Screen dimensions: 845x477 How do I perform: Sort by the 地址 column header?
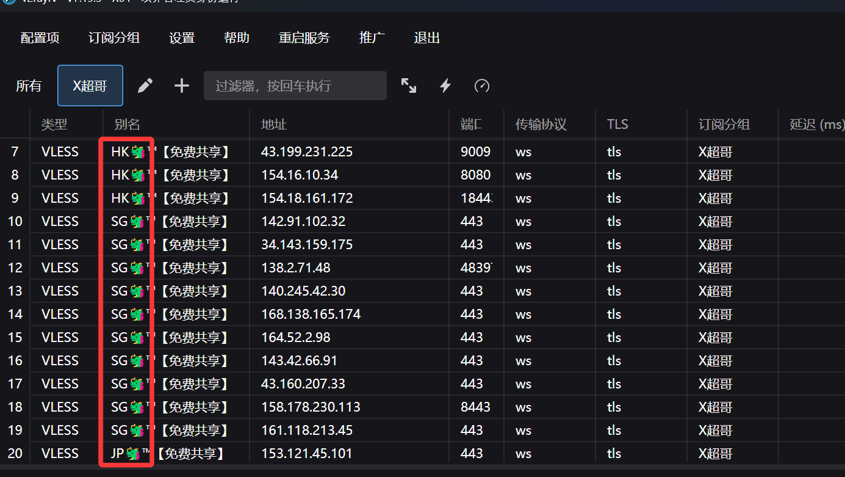[274, 125]
